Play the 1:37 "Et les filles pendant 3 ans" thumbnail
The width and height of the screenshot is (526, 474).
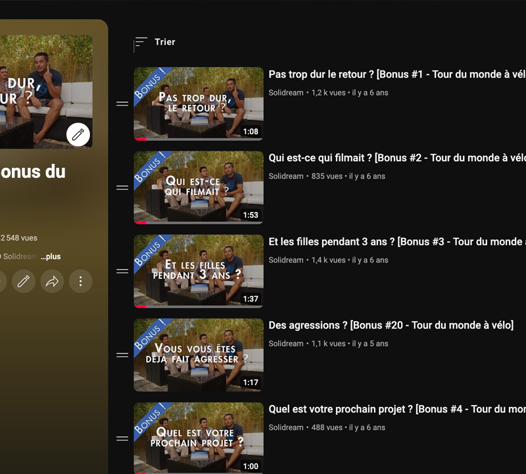click(x=199, y=271)
